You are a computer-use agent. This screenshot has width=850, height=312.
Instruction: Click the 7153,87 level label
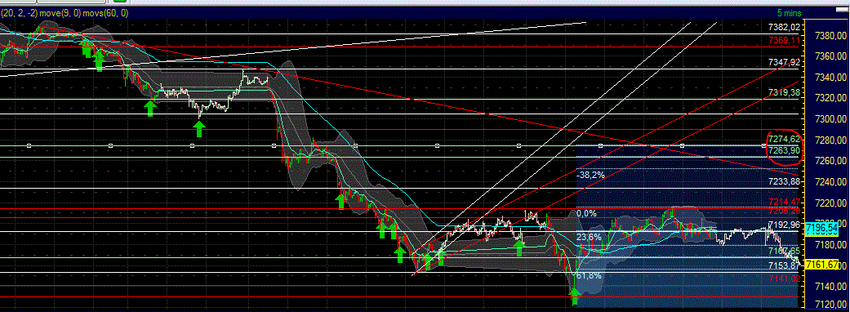click(x=785, y=265)
